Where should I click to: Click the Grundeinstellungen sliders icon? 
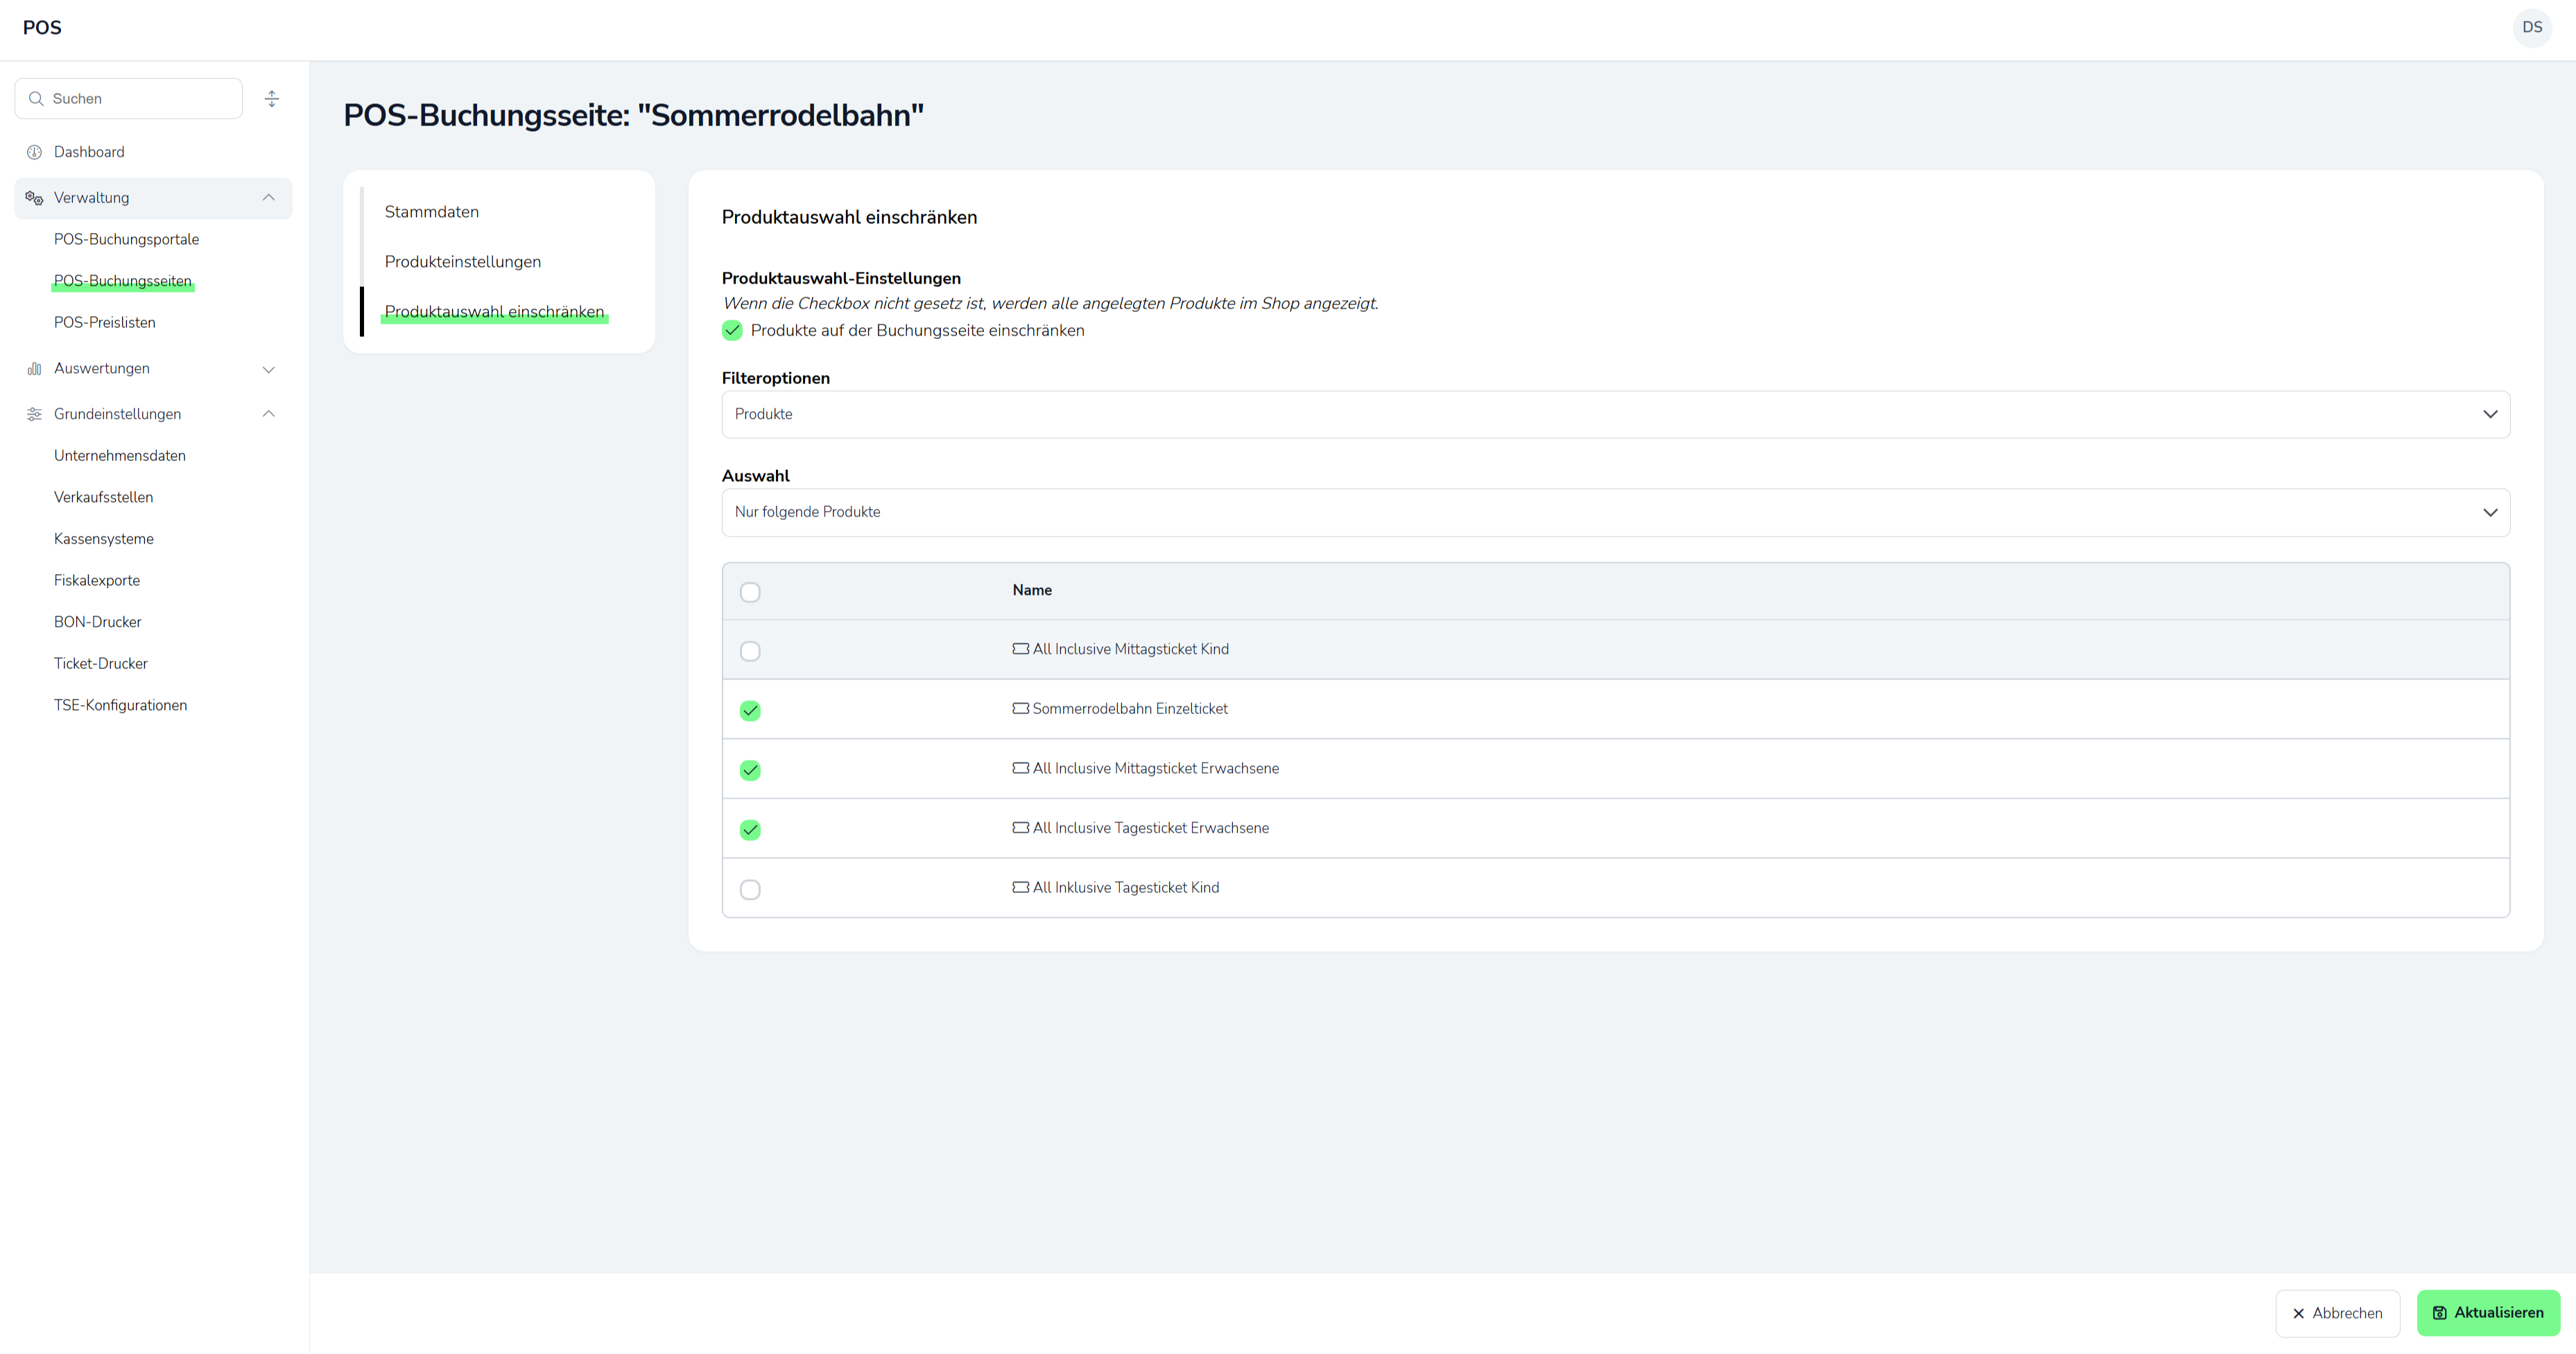[34, 414]
